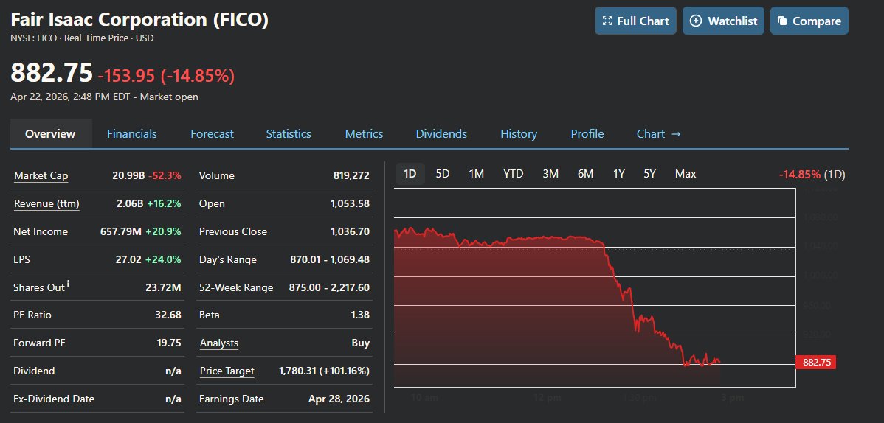The width and height of the screenshot is (884, 423).
Task: Click the Buy analyst rating
Action: coord(361,343)
